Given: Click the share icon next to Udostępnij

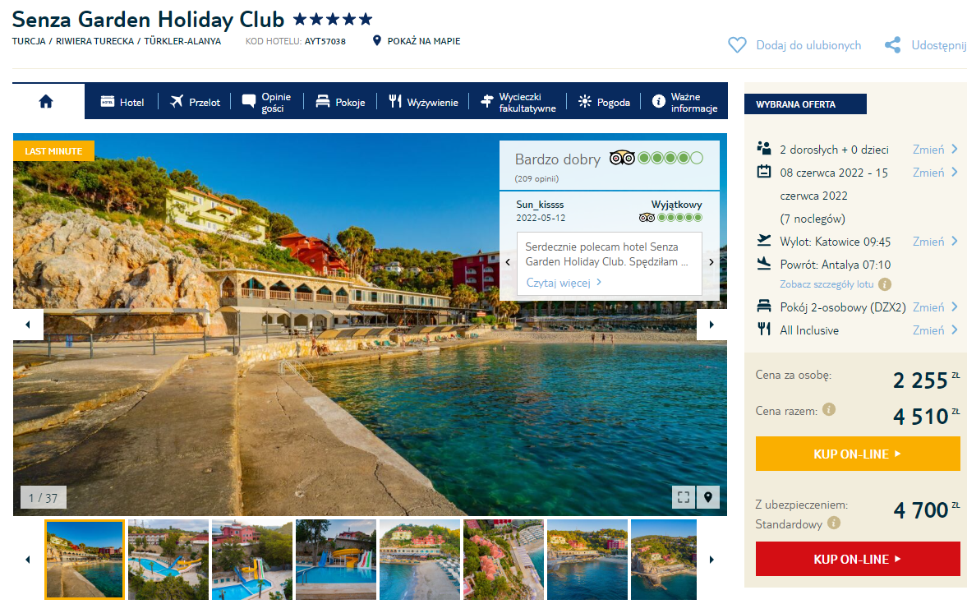Looking at the screenshot, I should 892,45.
